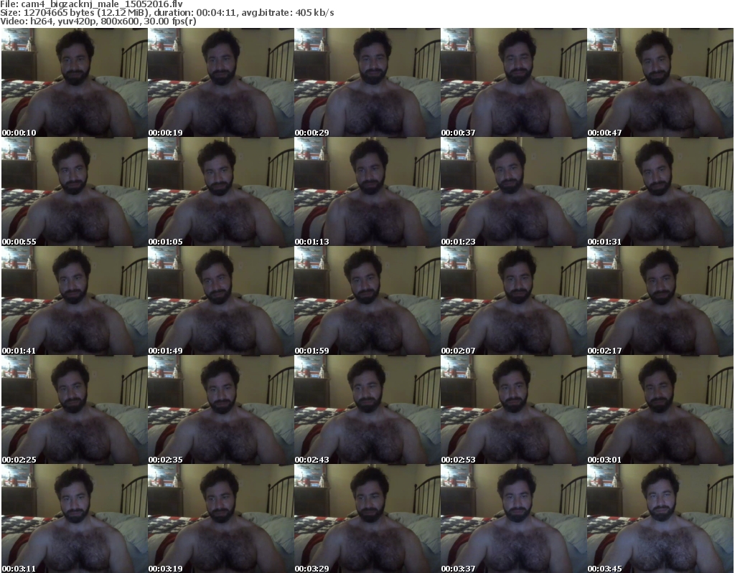Click the file name text ending in .flv
The image size is (735, 573).
click(x=102, y=4)
